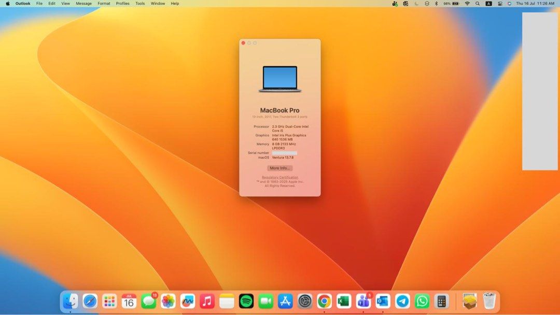The height and width of the screenshot is (315, 560).
Task: Click the MacBook Pro laptop image
Action: 279,79
